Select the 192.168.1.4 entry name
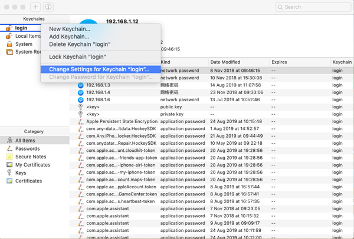354x239 pixels. [98, 92]
